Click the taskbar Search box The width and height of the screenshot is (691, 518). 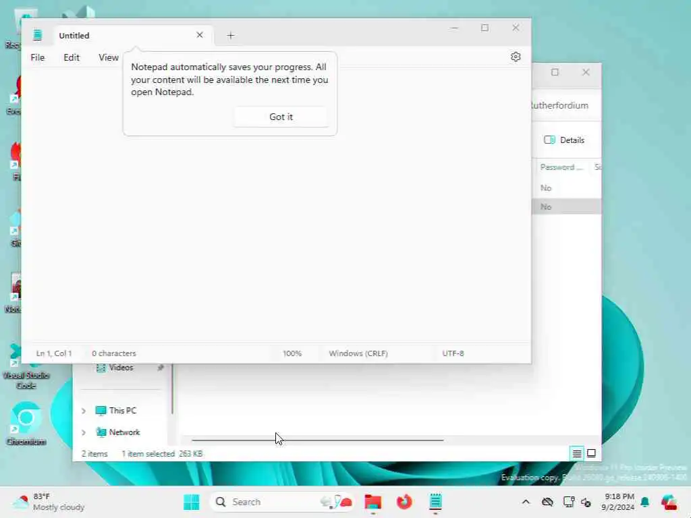click(282, 502)
